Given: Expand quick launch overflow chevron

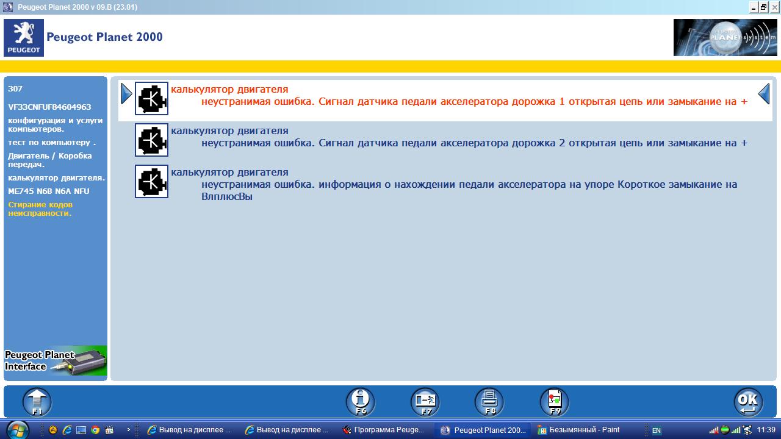Looking at the screenshot, I should [x=128, y=430].
